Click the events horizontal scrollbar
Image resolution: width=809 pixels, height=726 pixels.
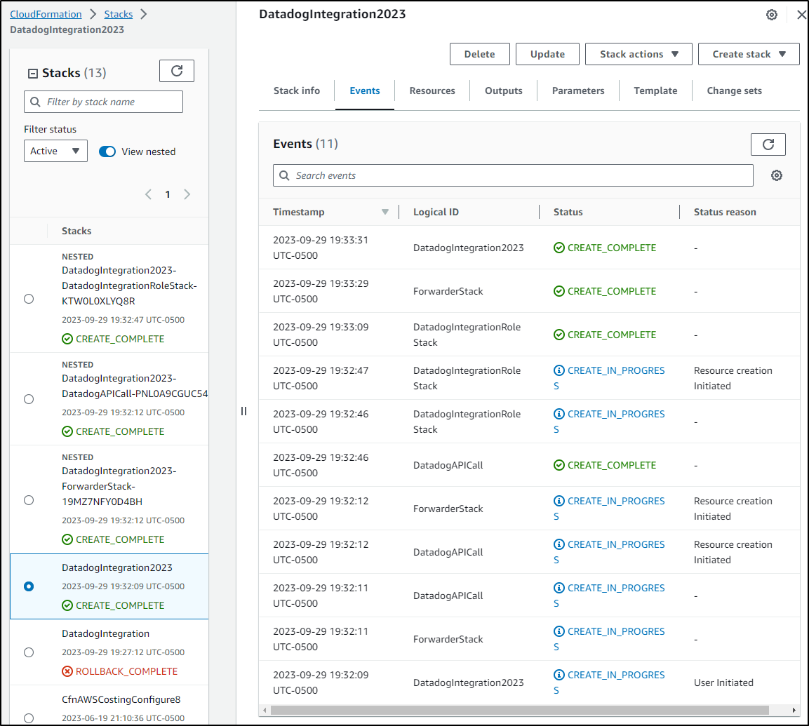pyautogui.click(x=519, y=711)
